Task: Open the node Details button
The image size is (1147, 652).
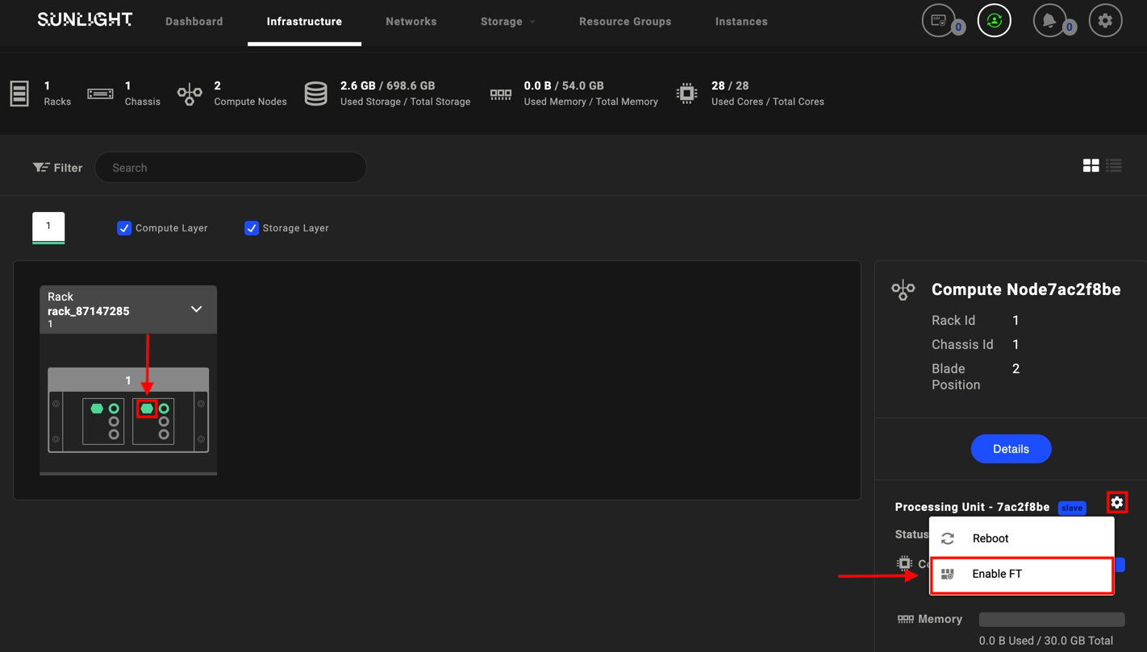Action: pyautogui.click(x=1011, y=449)
